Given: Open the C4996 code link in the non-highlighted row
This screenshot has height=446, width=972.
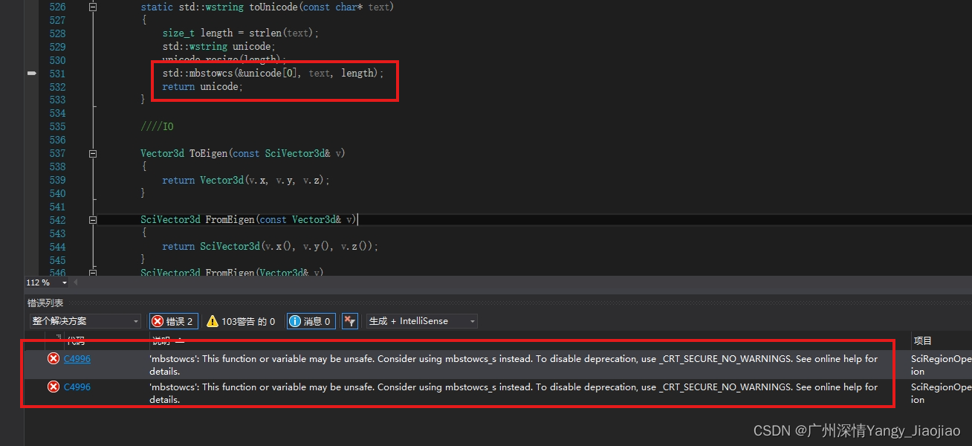Looking at the screenshot, I should pos(77,387).
